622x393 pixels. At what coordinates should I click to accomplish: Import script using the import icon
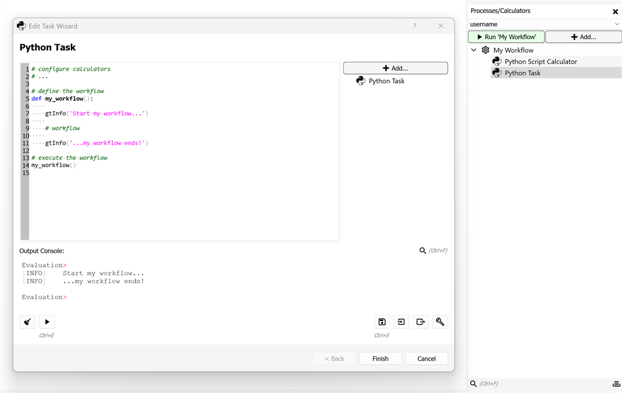[x=401, y=322]
